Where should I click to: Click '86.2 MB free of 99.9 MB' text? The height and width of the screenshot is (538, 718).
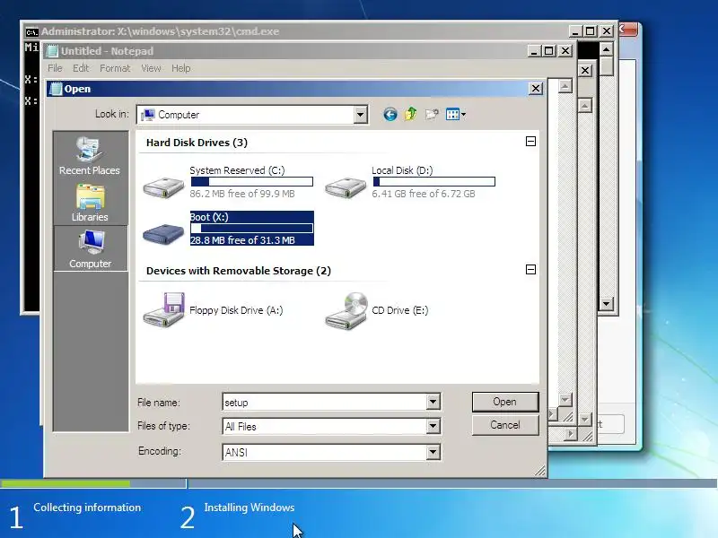click(x=242, y=194)
